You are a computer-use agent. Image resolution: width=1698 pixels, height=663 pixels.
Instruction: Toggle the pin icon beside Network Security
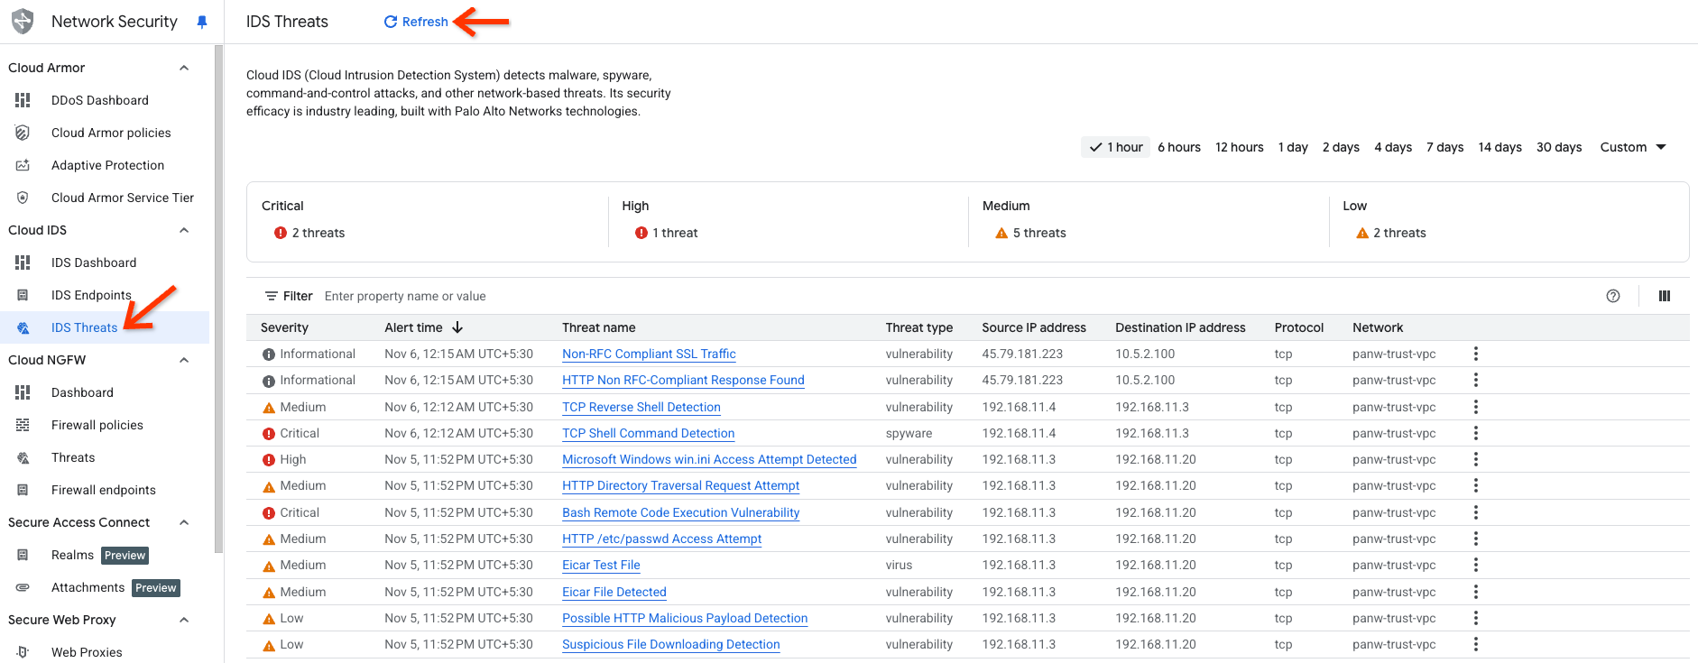click(x=202, y=22)
